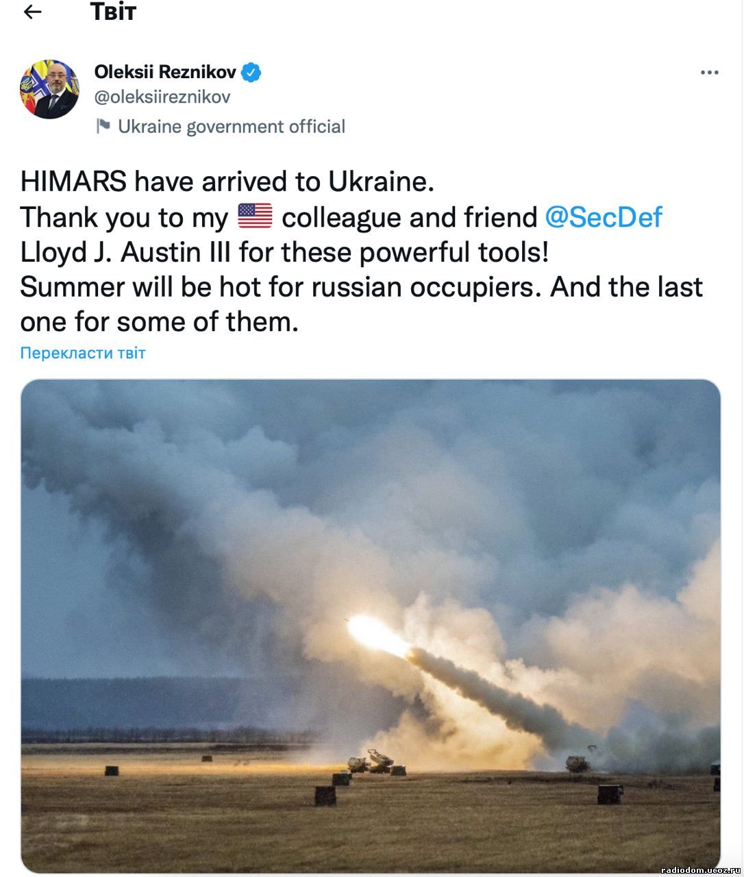Open the @oleksiireznikov handle
The image size is (744, 877).
(x=162, y=97)
